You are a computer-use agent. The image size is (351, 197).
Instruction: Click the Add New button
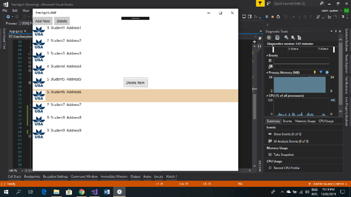pos(43,21)
